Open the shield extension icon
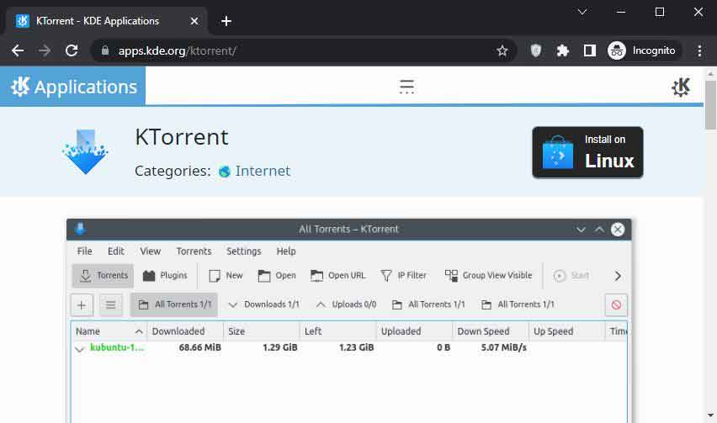717x423 pixels. pos(535,50)
